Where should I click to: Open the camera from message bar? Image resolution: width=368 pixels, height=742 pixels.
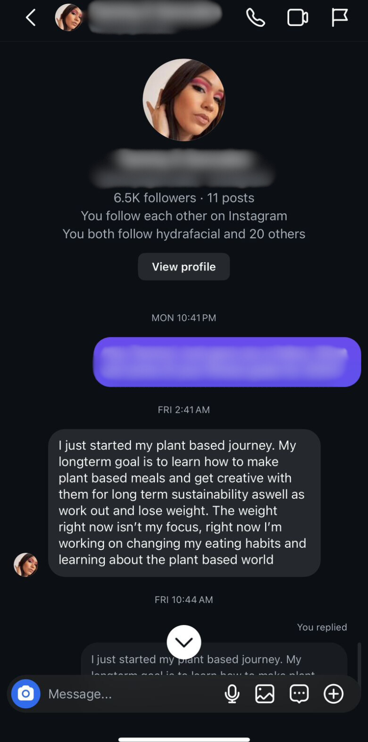pos(26,694)
